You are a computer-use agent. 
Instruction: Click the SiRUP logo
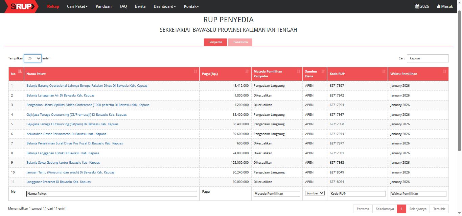22,6
